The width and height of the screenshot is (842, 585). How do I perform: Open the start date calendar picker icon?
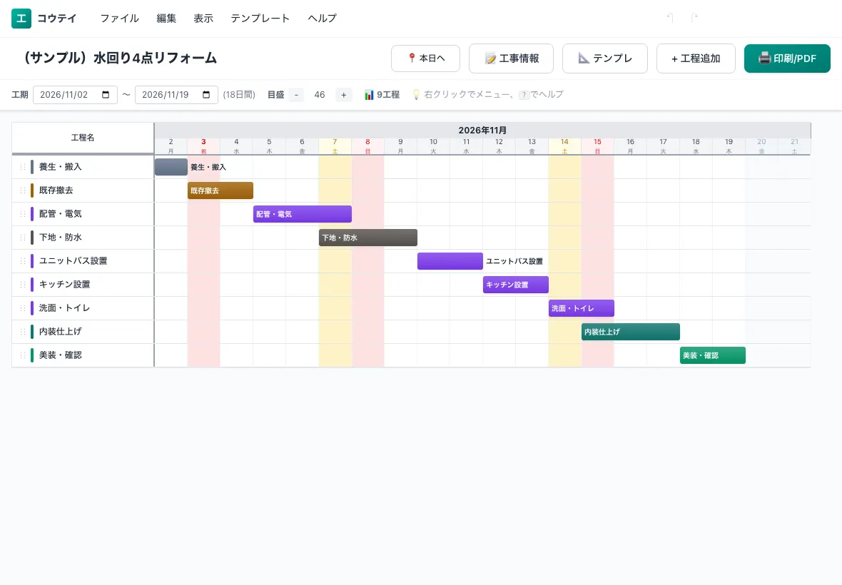(x=106, y=94)
